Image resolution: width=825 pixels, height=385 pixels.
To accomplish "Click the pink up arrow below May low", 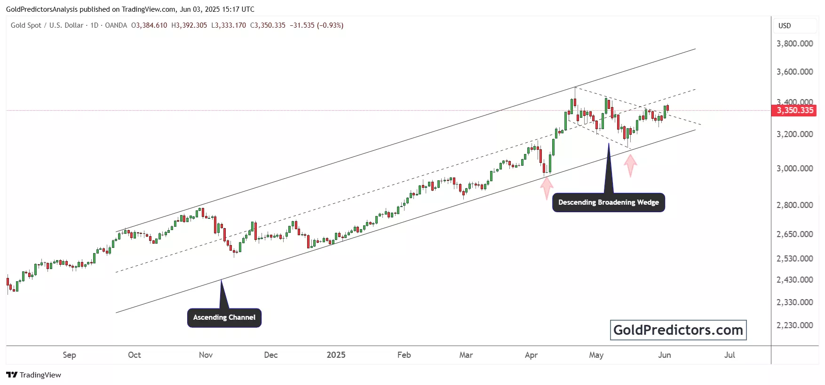I will 630,165.
